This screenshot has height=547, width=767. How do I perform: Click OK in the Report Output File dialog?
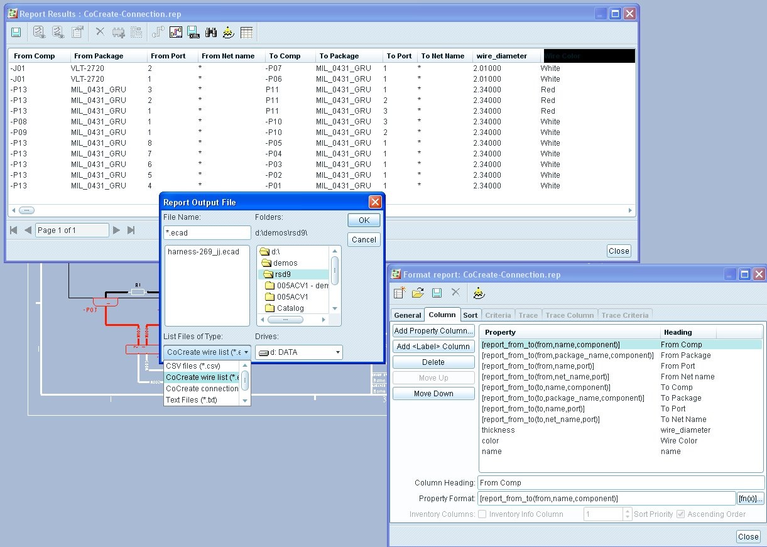click(x=364, y=220)
